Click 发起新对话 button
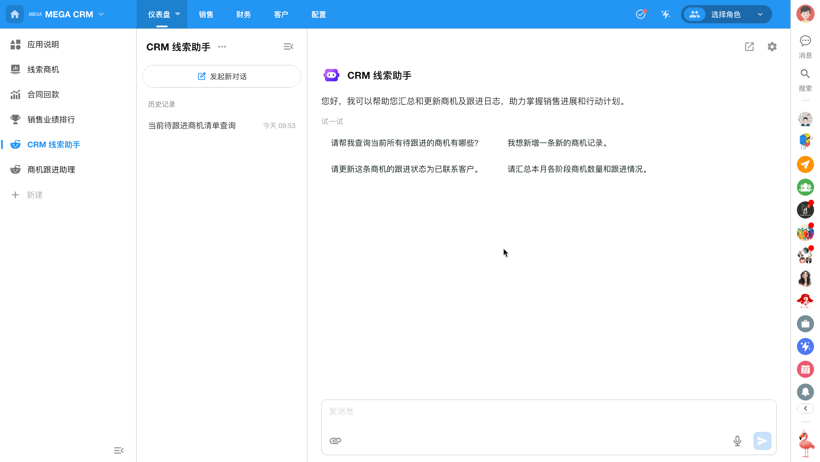 pyautogui.click(x=222, y=76)
